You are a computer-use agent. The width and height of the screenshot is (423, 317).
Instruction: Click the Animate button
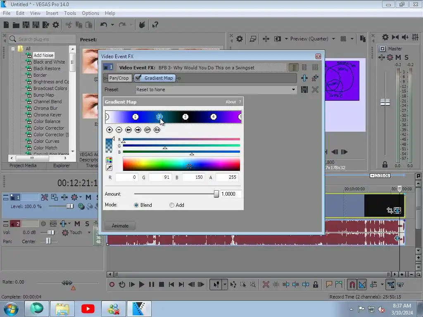pos(120,226)
